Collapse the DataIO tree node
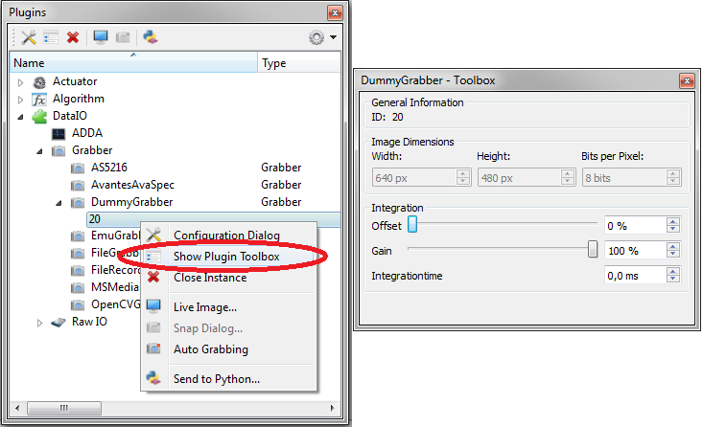703x427 pixels. [x=21, y=117]
